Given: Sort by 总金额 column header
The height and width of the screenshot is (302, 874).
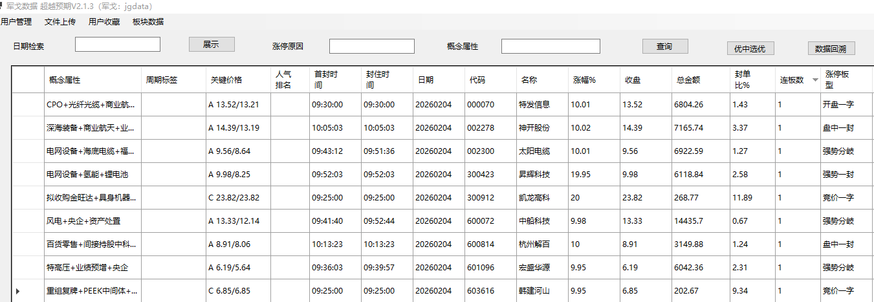Looking at the screenshot, I should click(x=701, y=80).
